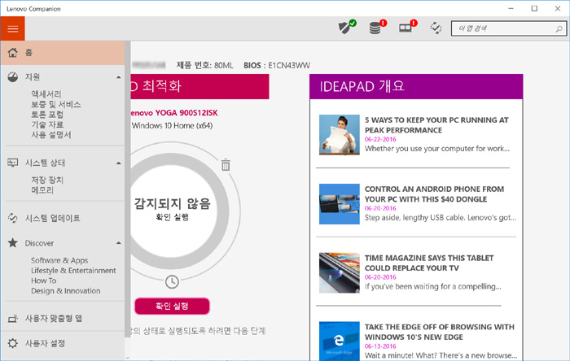
Task: Maximize the Lenovo Companion window
Action: click(534, 8)
